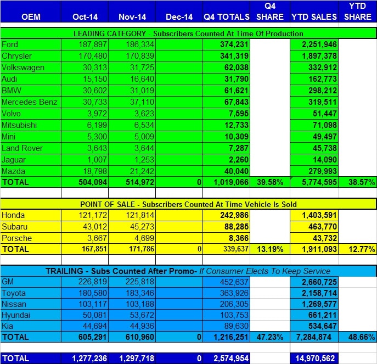Click Jaguar's Q4 total 2,260
The width and height of the screenshot is (377, 364).
click(227, 160)
